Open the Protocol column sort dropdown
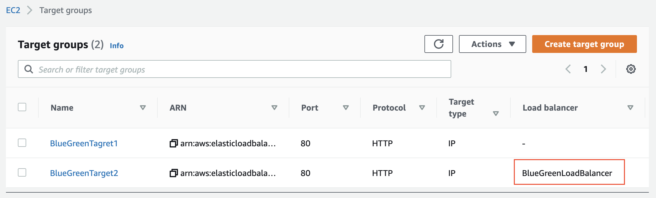The width and height of the screenshot is (656, 198). (422, 108)
